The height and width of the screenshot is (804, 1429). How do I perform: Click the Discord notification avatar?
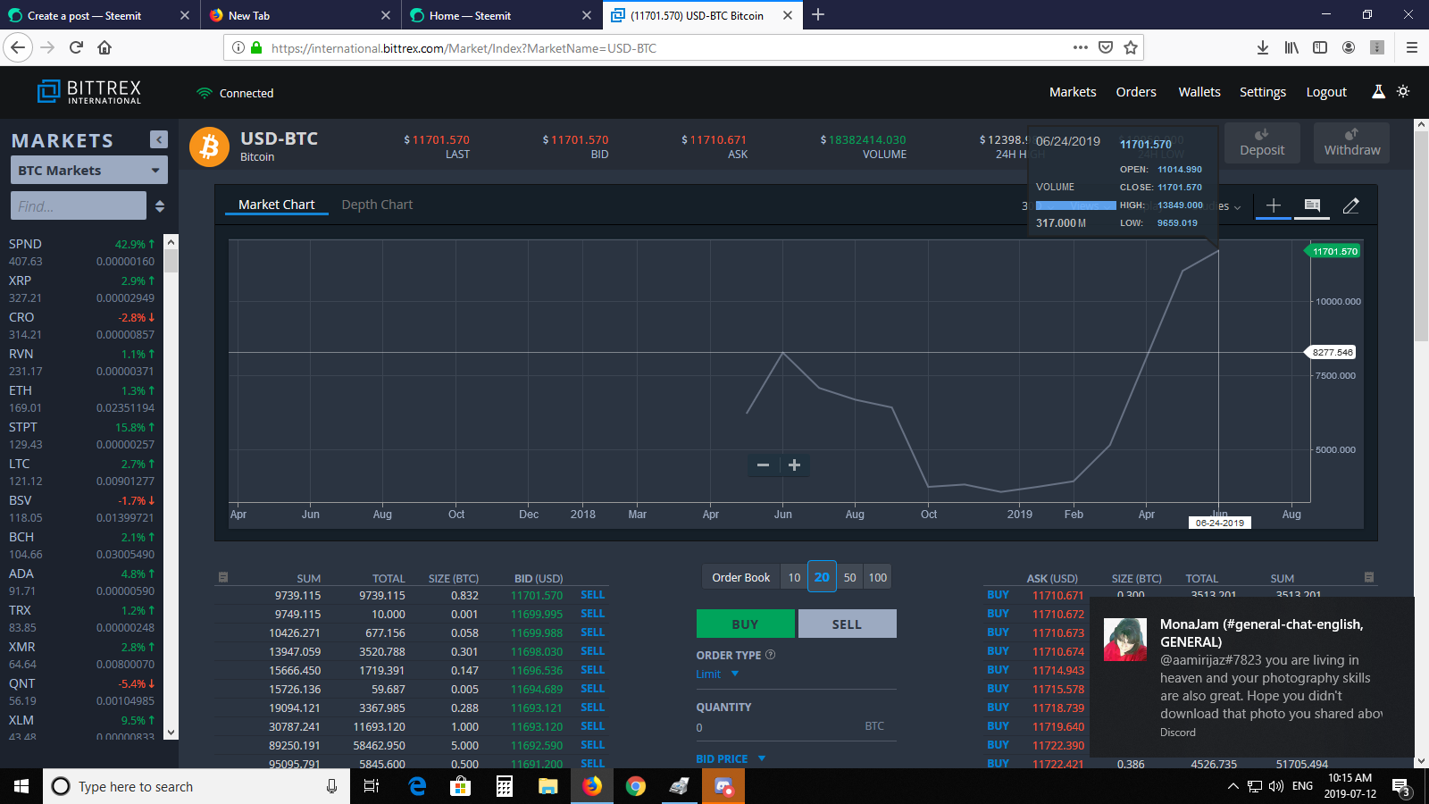pyautogui.click(x=1125, y=640)
